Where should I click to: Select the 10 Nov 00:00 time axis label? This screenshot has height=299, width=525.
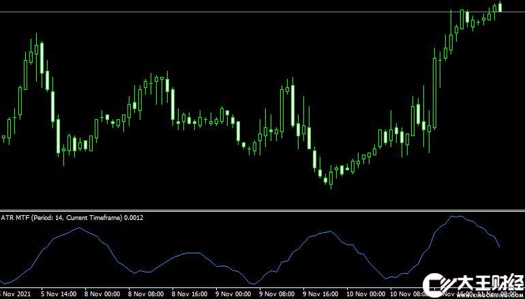point(366,294)
